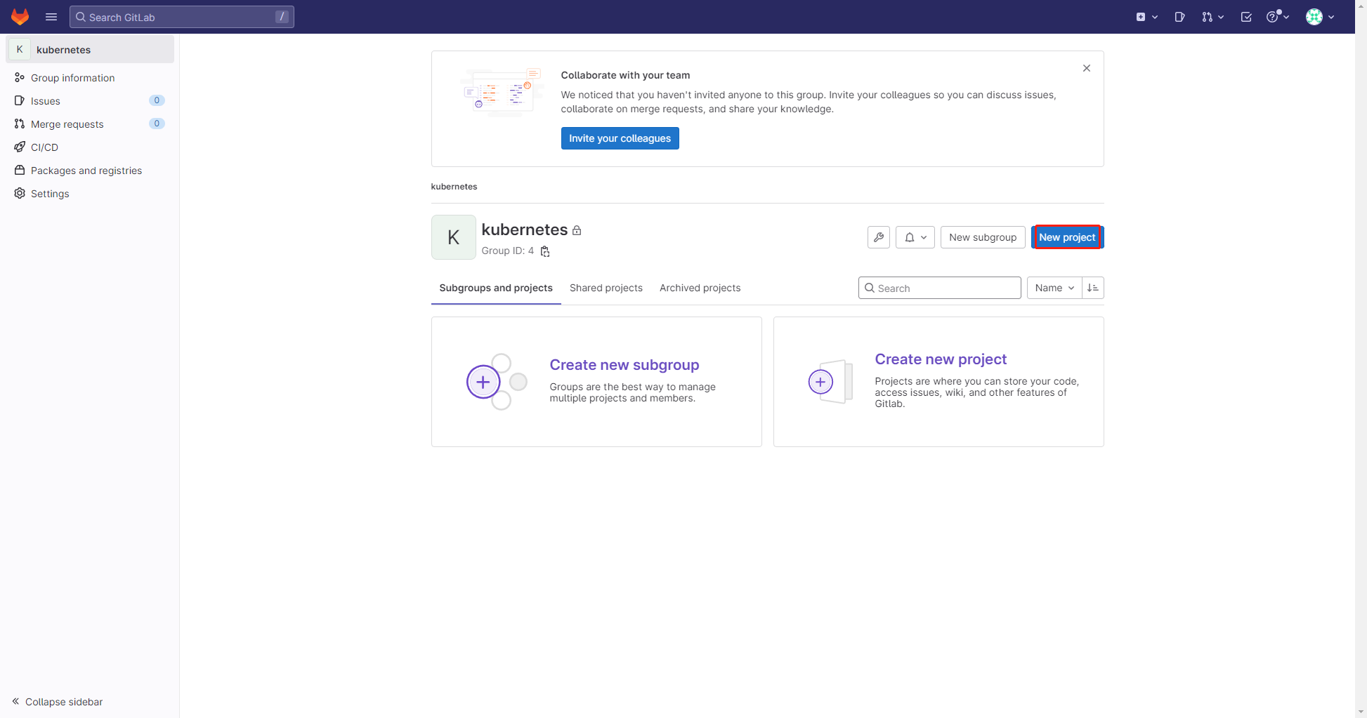Viewport: 1367px width, 718px height.
Task: Open the GitLab home logo
Action: [20, 17]
